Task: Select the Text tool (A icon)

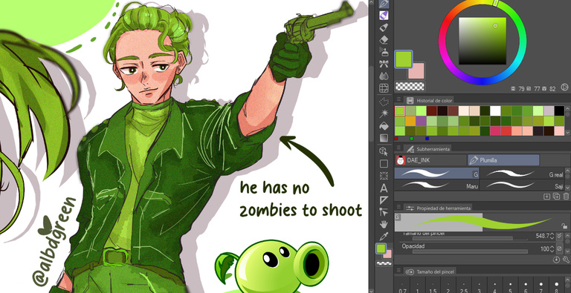Action: (x=384, y=188)
